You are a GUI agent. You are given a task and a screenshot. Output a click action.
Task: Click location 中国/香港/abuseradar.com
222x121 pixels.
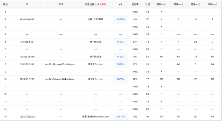pos(96,117)
